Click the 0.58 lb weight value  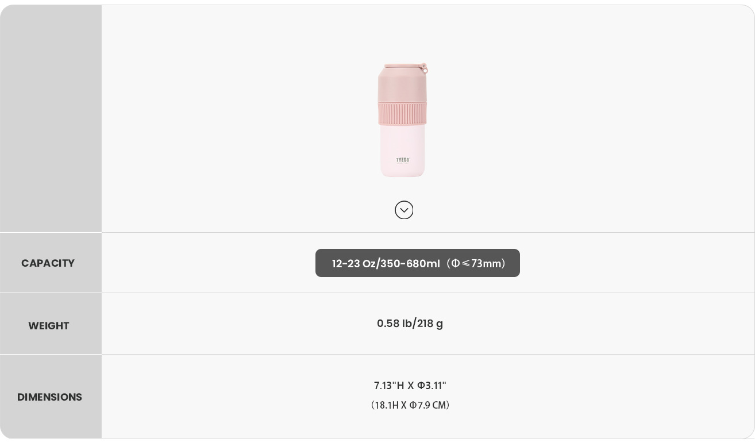click(394, 324)
